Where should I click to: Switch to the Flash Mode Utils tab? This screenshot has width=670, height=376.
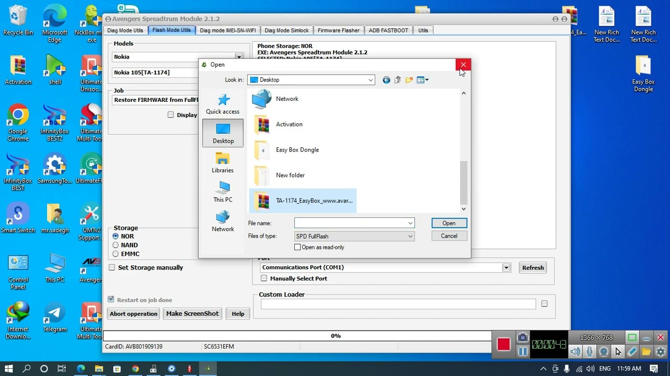coord(172,30)
